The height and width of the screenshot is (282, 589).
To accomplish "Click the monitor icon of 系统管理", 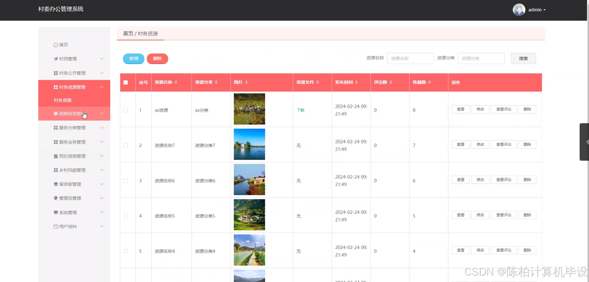I will point(56,212).
